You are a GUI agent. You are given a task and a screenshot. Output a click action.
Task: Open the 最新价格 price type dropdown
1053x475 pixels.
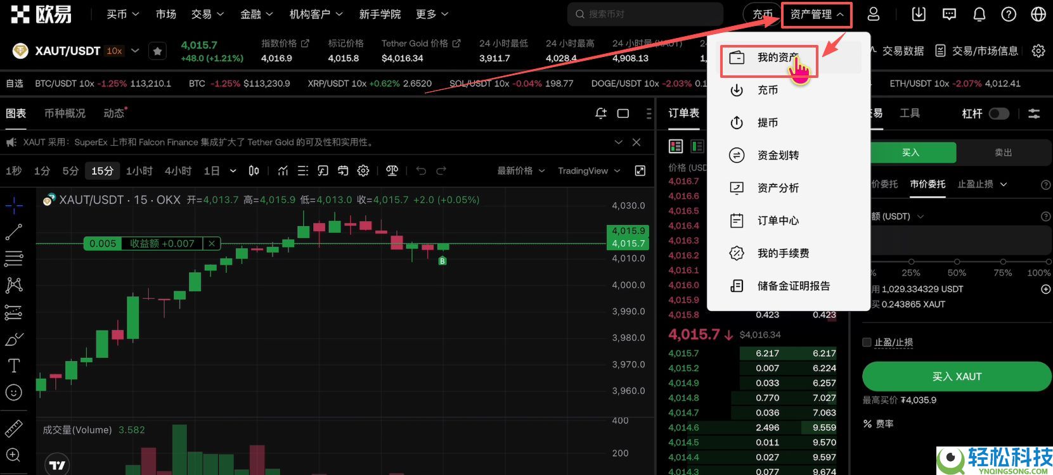click(520, 171)
